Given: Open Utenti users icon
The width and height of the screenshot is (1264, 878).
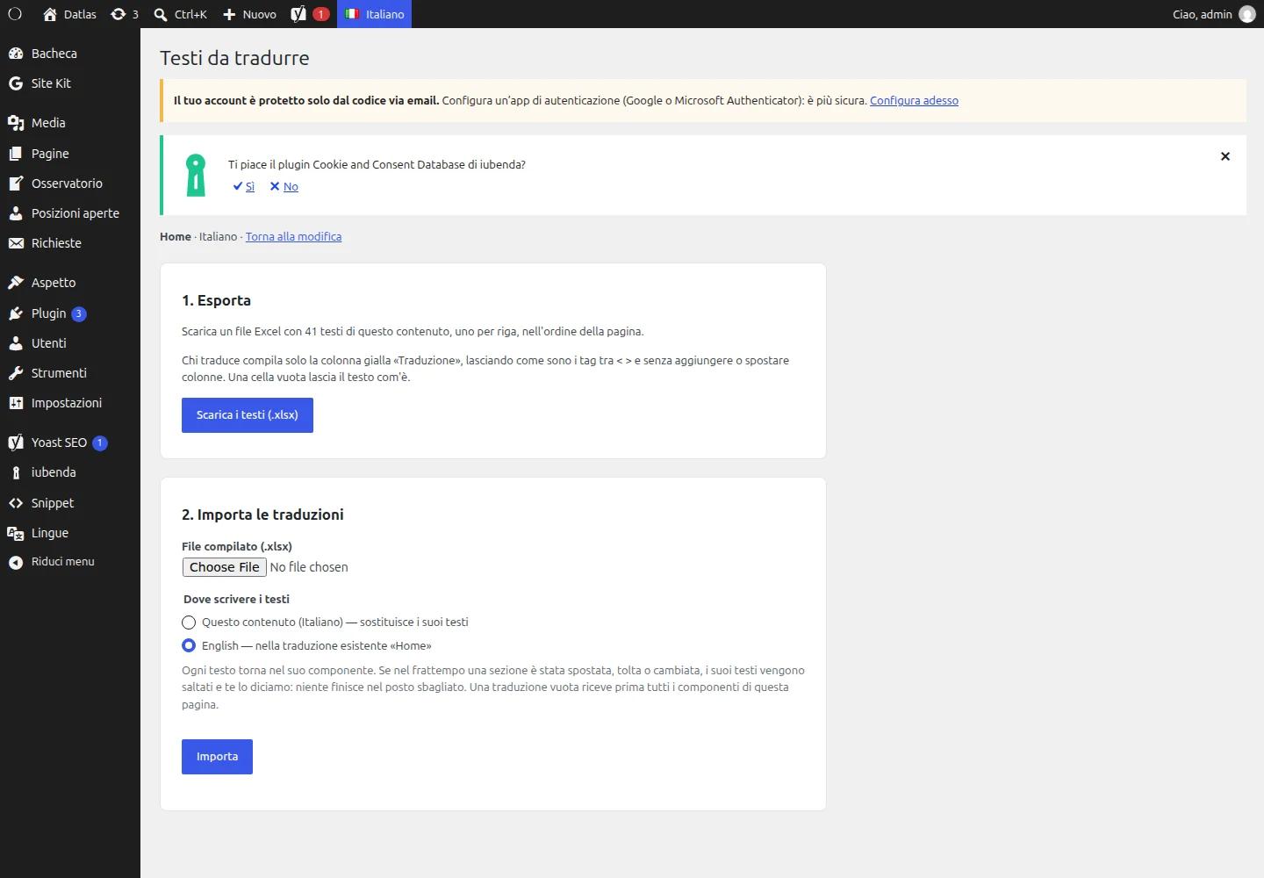Looking at the screenshot, I should coord(16,343).
